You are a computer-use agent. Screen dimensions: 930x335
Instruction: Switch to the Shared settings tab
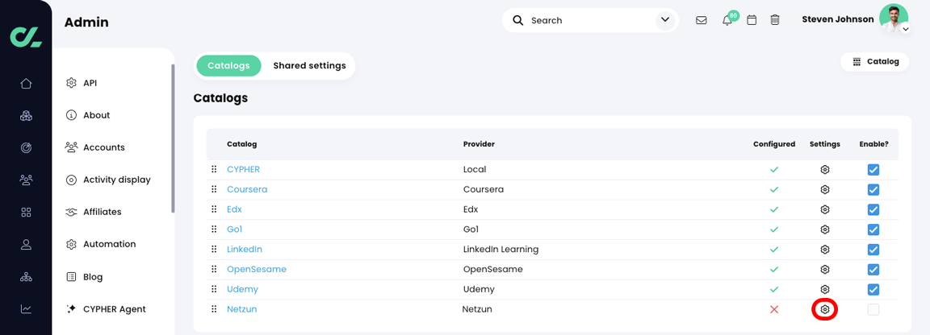click(x=309, y=66)
